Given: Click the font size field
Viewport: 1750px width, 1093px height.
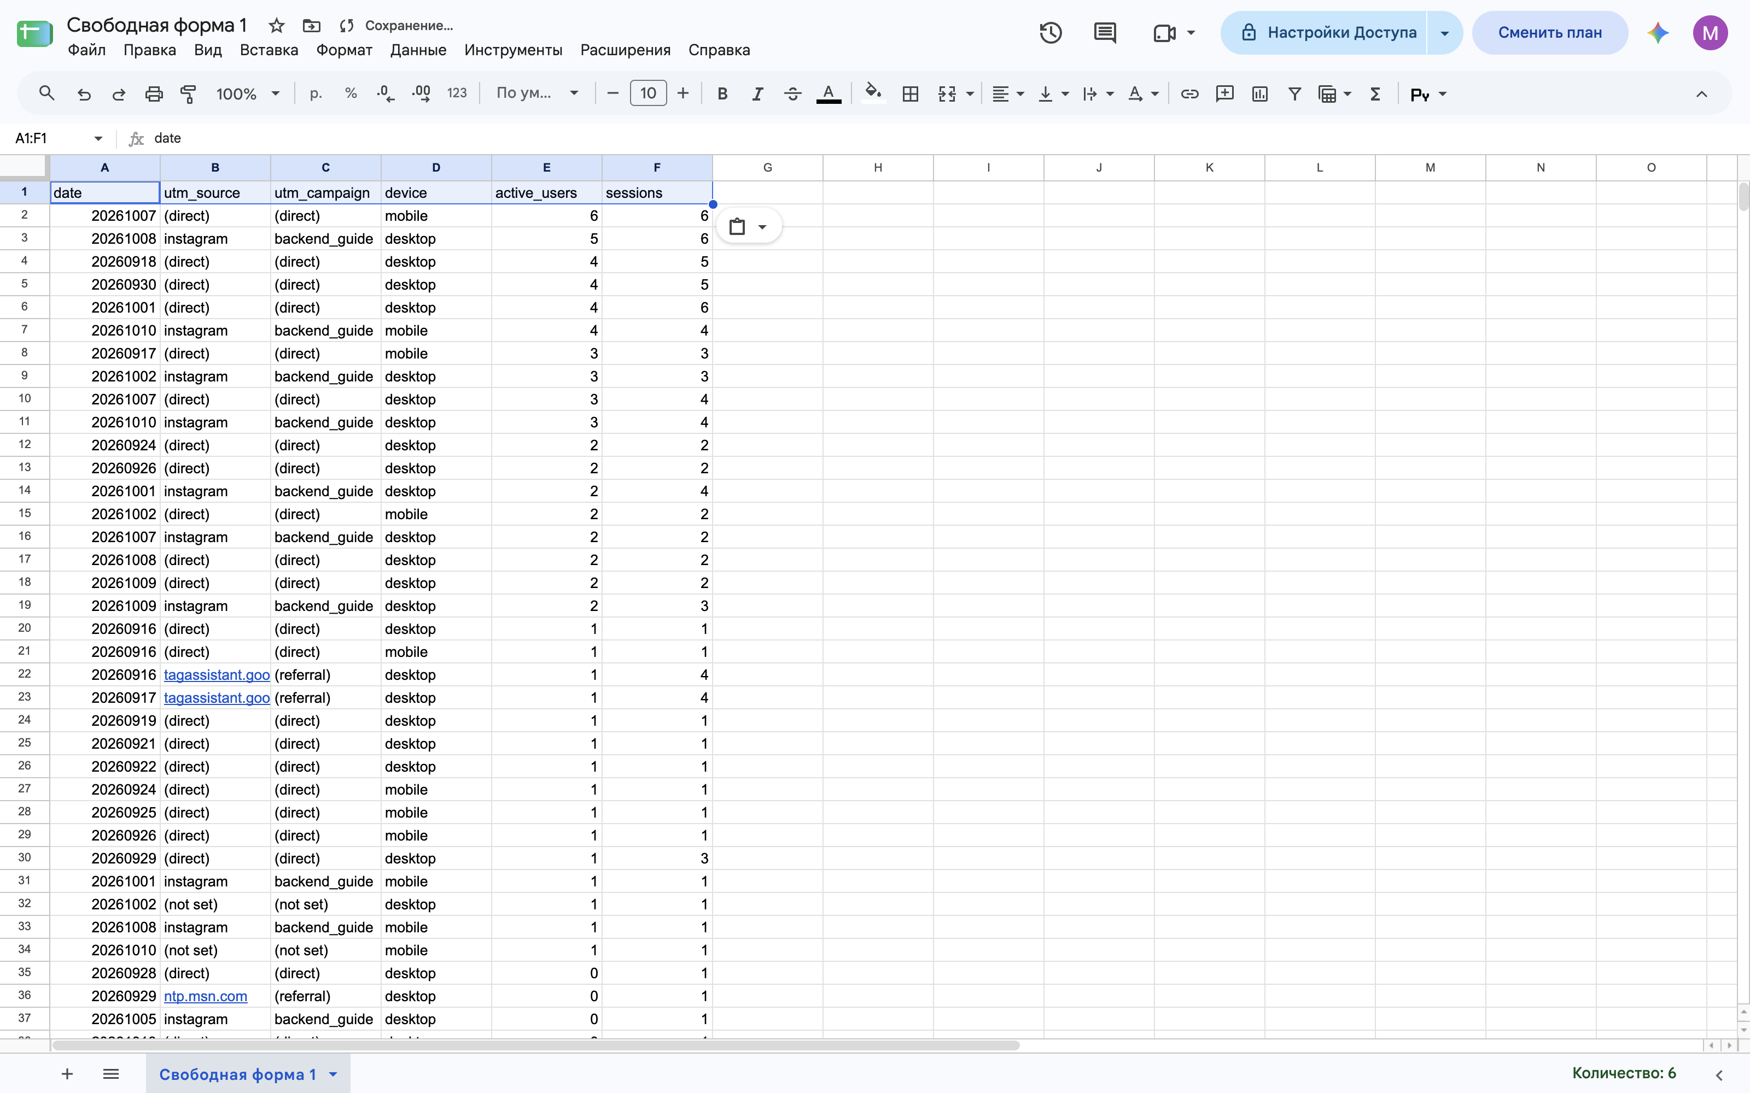Looking at the screenshot, I should tap(648, 93).
